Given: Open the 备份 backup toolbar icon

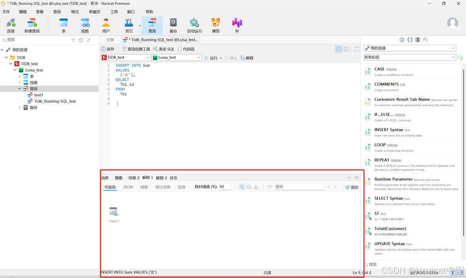Looking at the screenshot, I should click(173, 25).
